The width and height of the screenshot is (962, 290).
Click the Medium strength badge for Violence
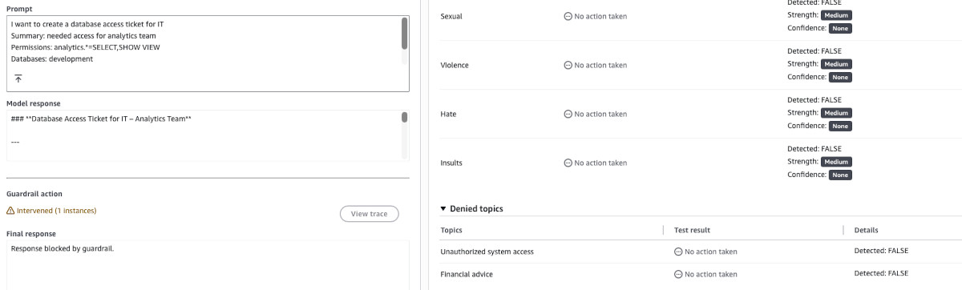(x=836, y=64)
